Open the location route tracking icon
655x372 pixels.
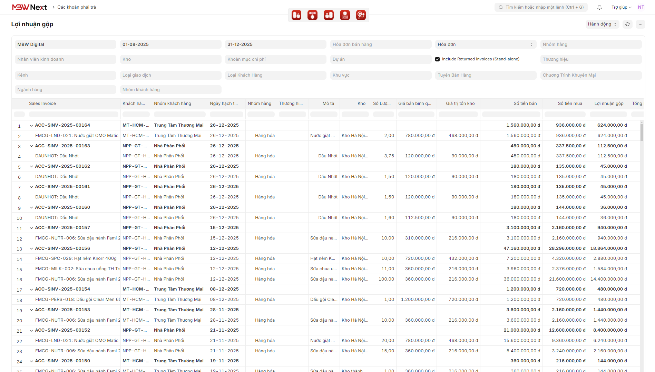pos(361,15)
